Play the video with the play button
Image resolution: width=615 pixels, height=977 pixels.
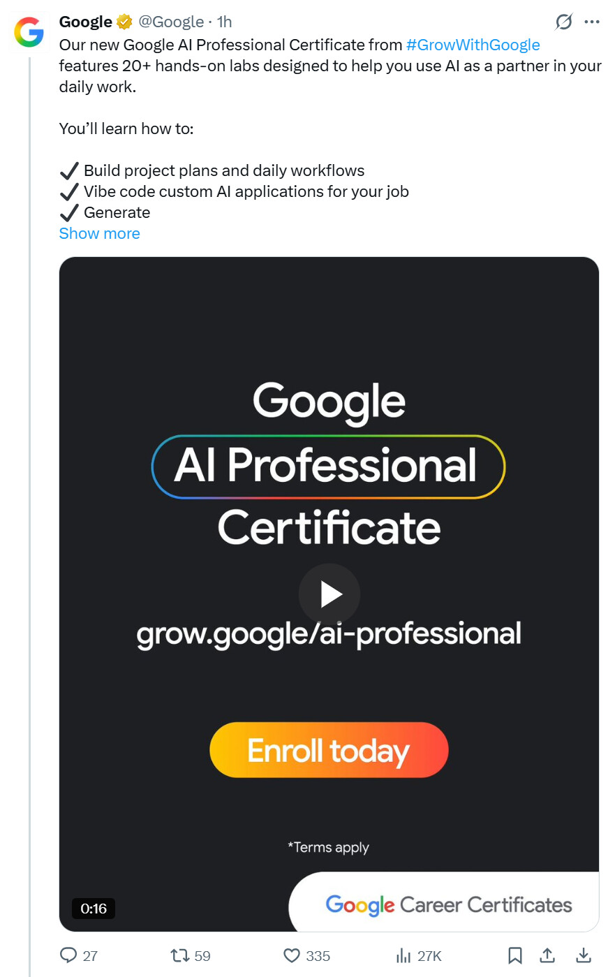329,594
